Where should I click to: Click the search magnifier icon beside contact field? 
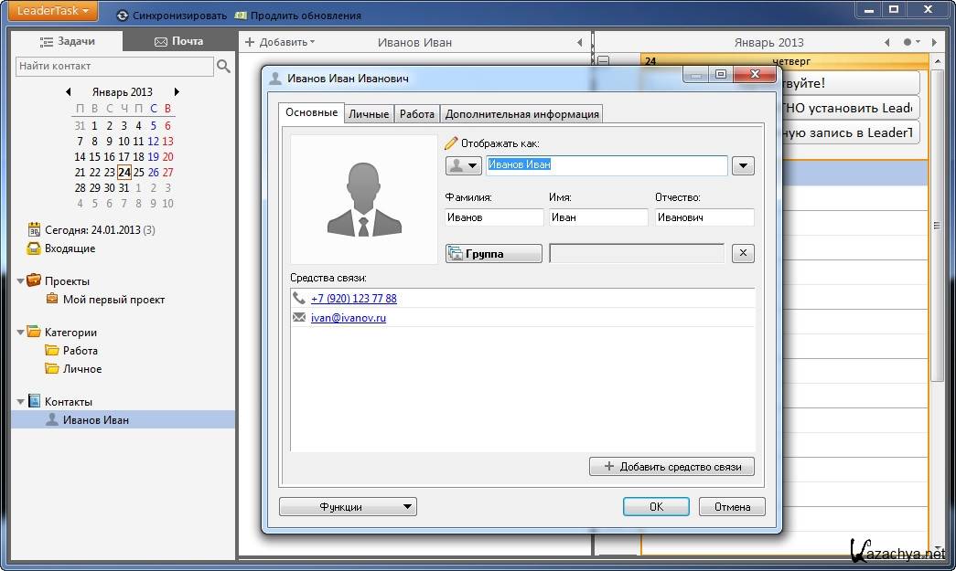tap(223, 66)
